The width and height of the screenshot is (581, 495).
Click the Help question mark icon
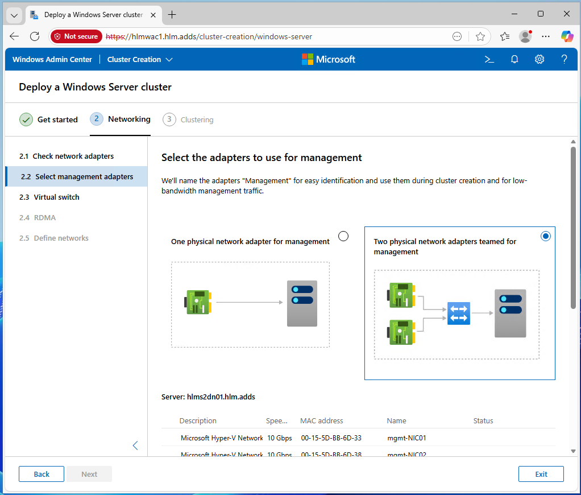click(565, 59)
